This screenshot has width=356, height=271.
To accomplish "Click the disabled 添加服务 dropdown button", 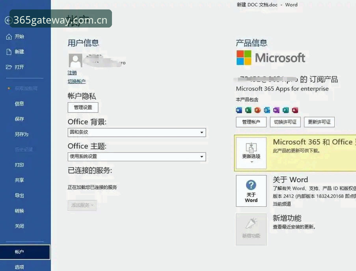I will click(x=82, y=205).
